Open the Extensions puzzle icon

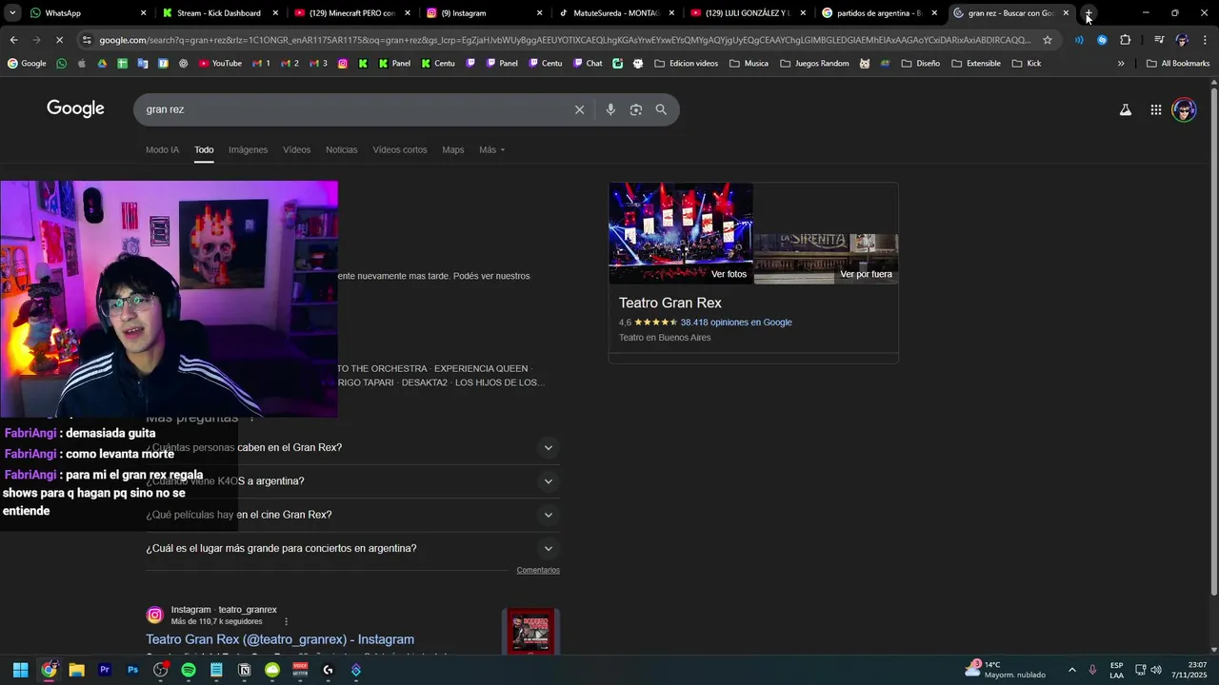click(x=1125, y=40)
